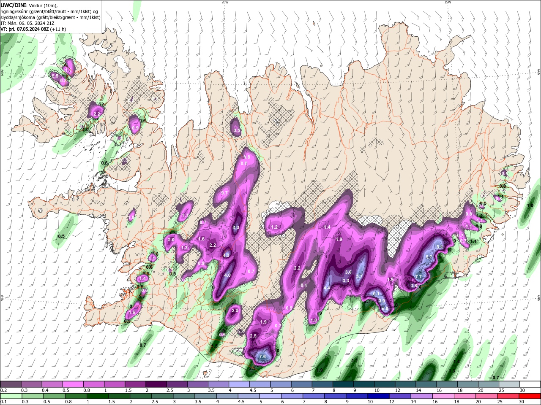Click the 20W longitude label
This screenshot has width=541, height=405.
pos(225,2)
